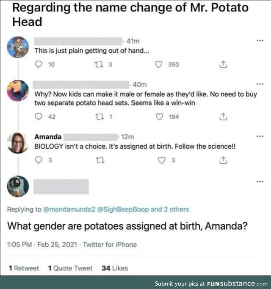The height and width of the screenshot is (289, 271).
Task: View the 34 Likes list
Action: pyautogui.click(x=115, y=268)
